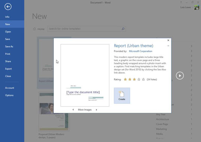Click the Lois Lowe account picture
Viewport: 201px width, 142px height.
click(x=196, y=7)
